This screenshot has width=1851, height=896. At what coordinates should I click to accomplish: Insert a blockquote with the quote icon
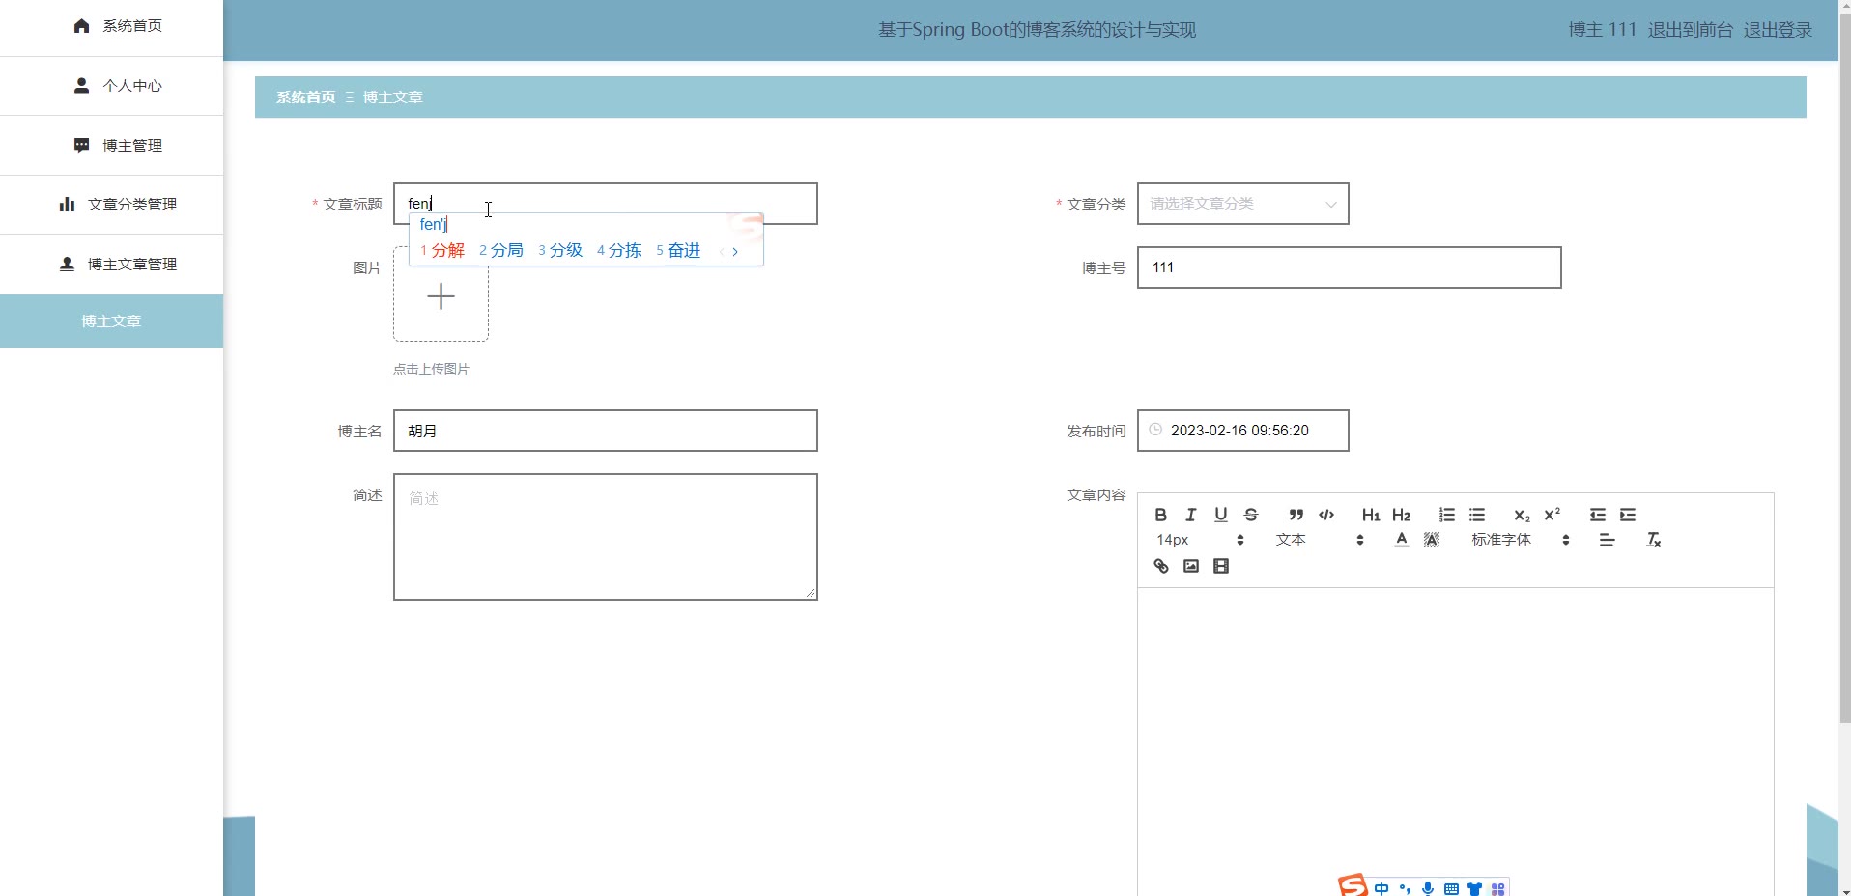tap(1296, 515)
